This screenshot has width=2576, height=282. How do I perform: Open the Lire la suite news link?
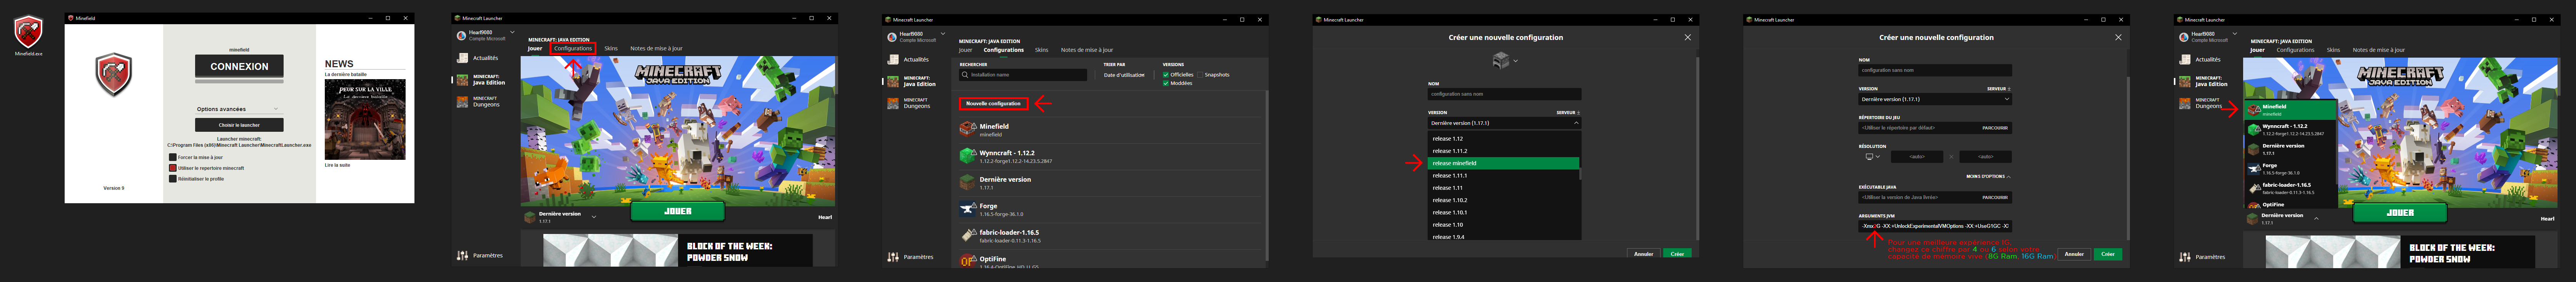pyautogui.click(x=337, y=165)
